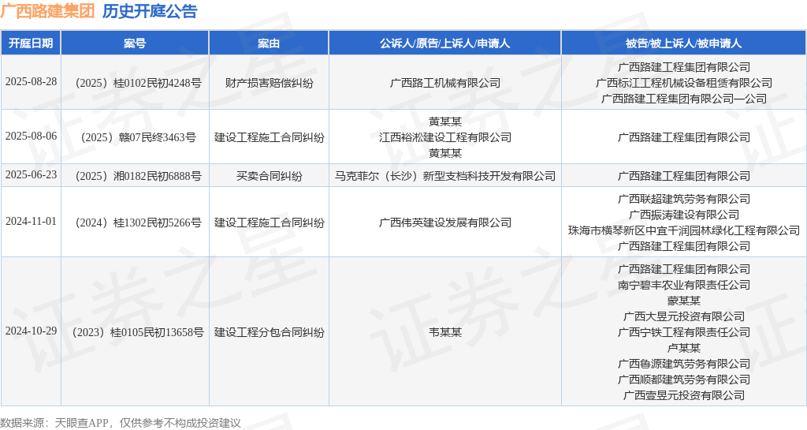This screenshot has width=807, height=430.
Task: Select date cell 2025-08-28
Action: 31,82
